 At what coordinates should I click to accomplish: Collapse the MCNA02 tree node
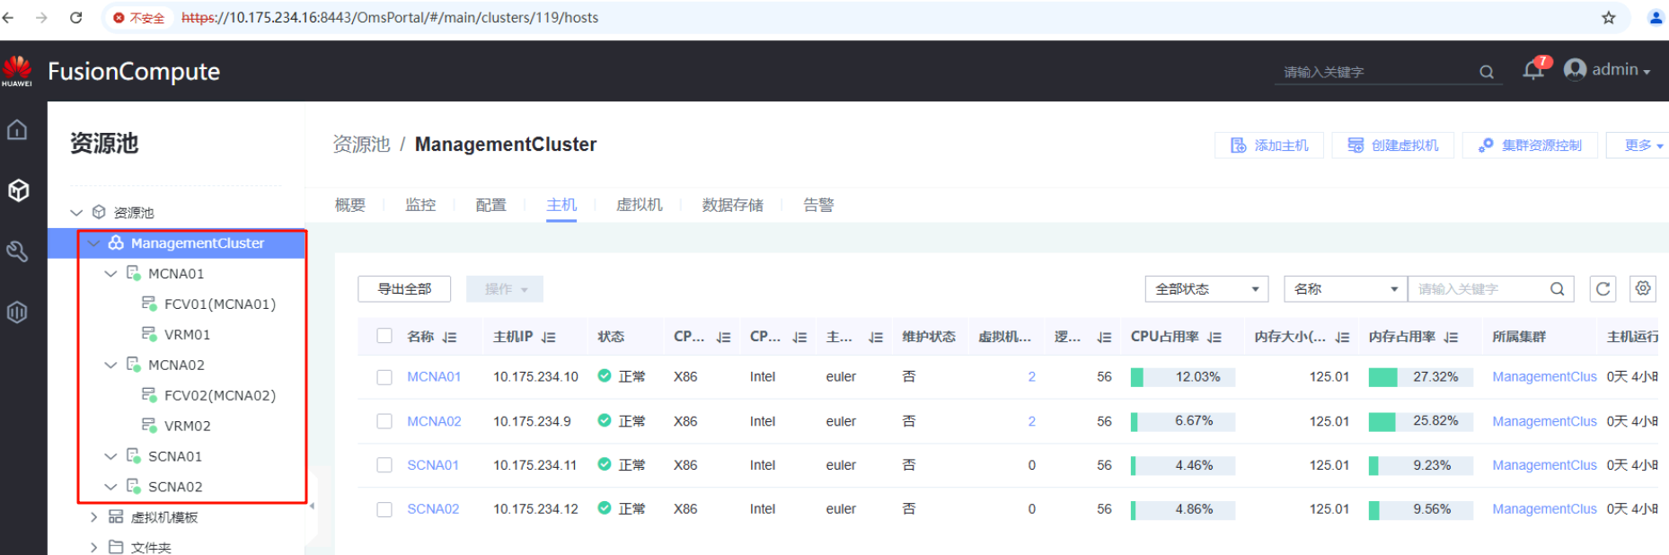(110, 365)
